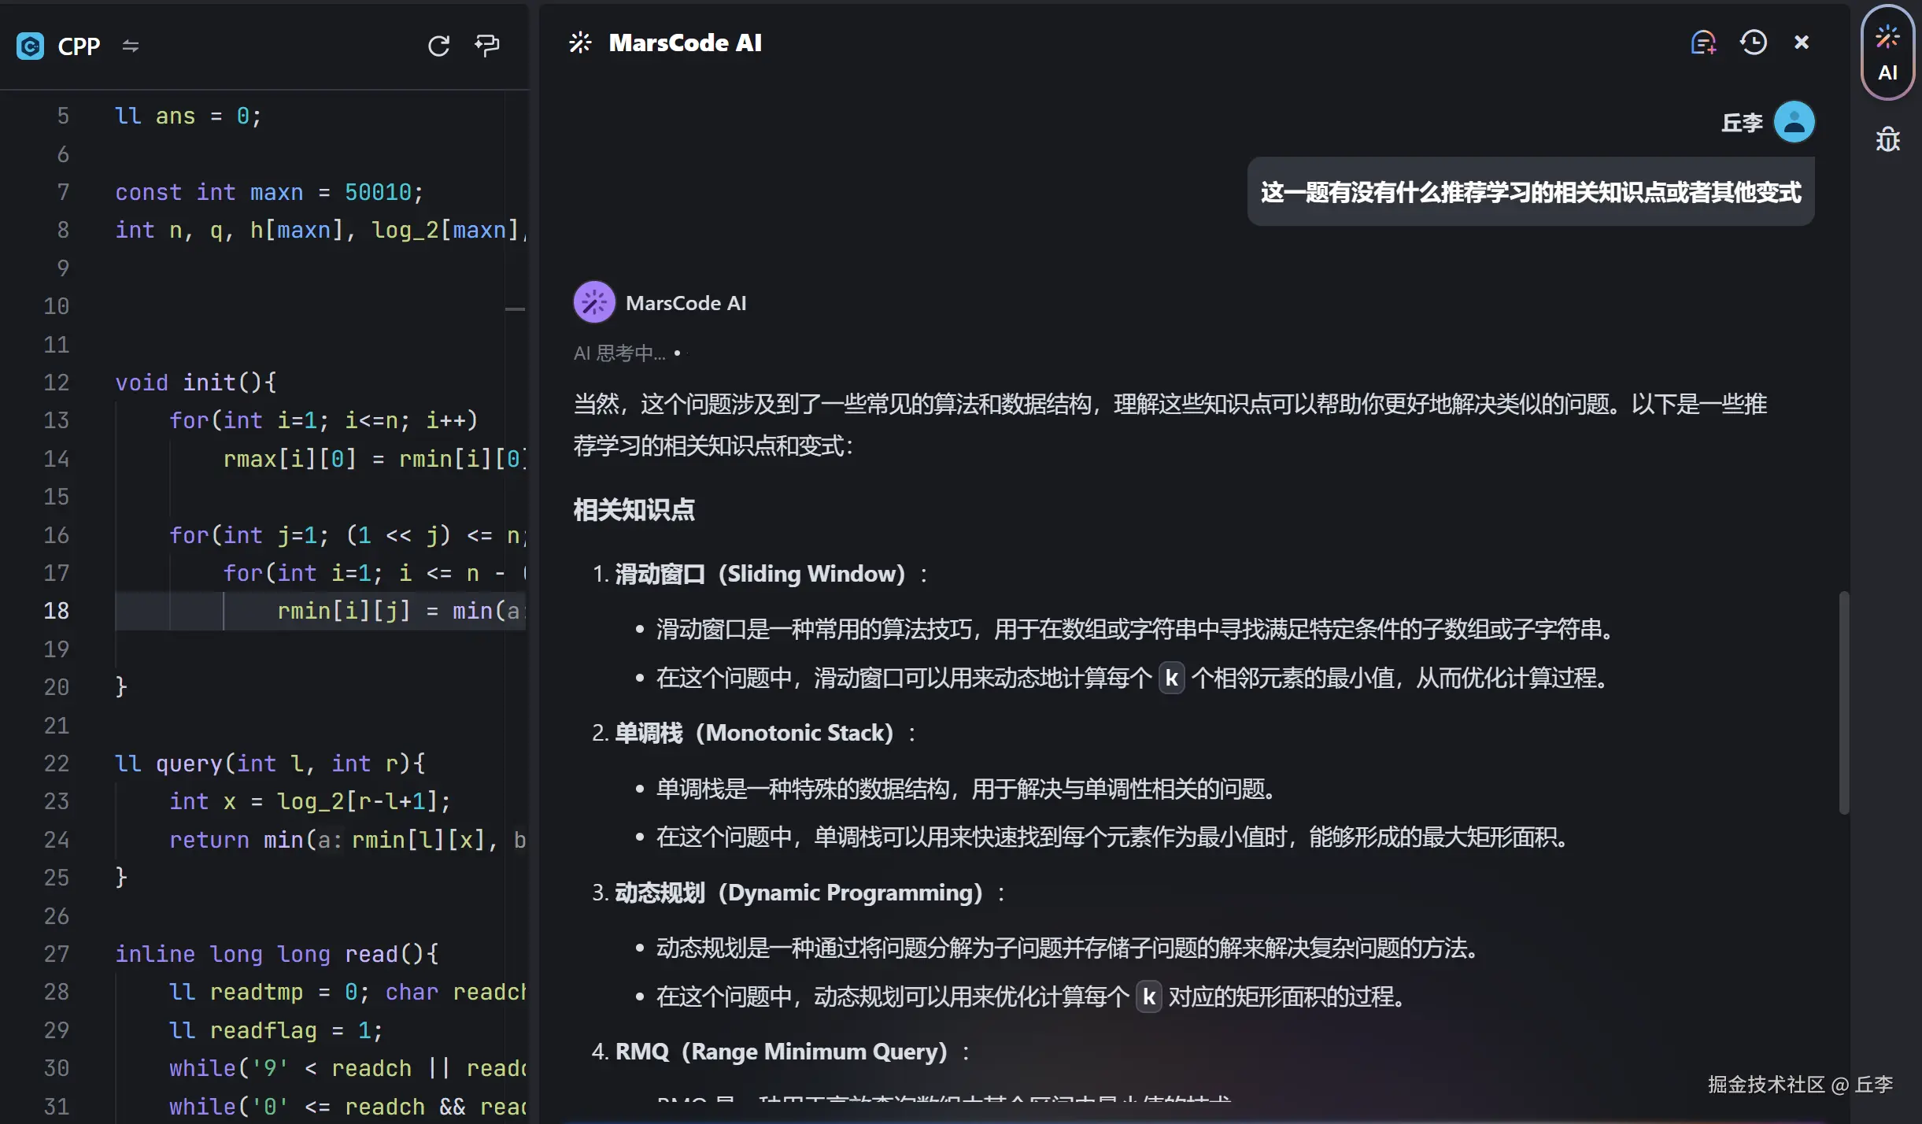Click the MarsCode AI purple avatar

tap(594, 302)
